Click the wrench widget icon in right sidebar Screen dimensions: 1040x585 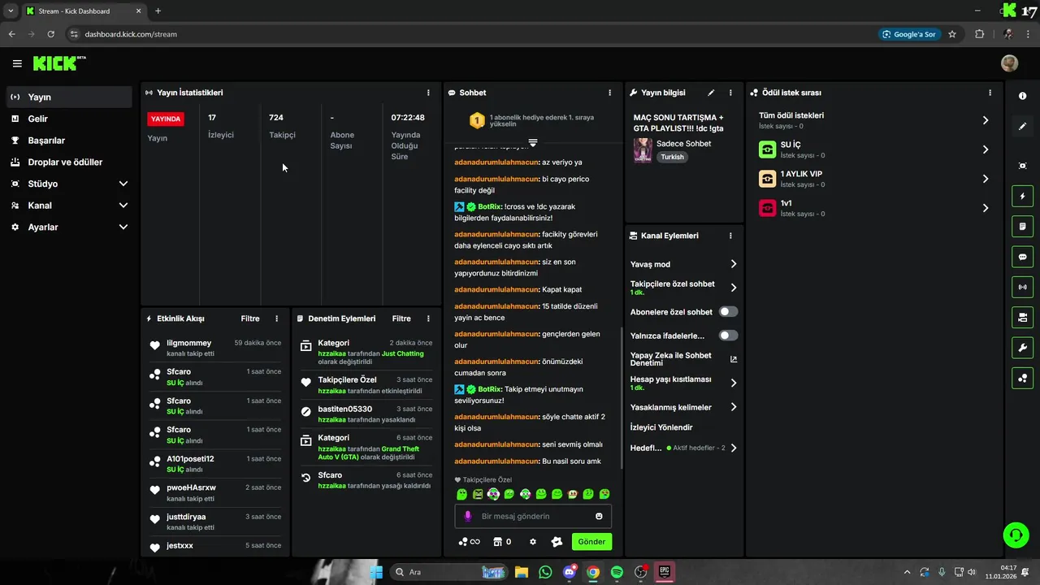(x=1023, y=348)
